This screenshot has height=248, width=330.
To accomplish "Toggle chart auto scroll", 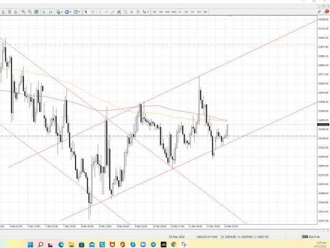I will point(44,12).
